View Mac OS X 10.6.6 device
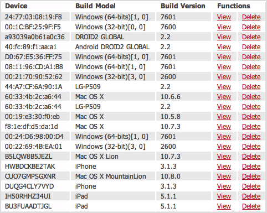 (x=224, y=97)
